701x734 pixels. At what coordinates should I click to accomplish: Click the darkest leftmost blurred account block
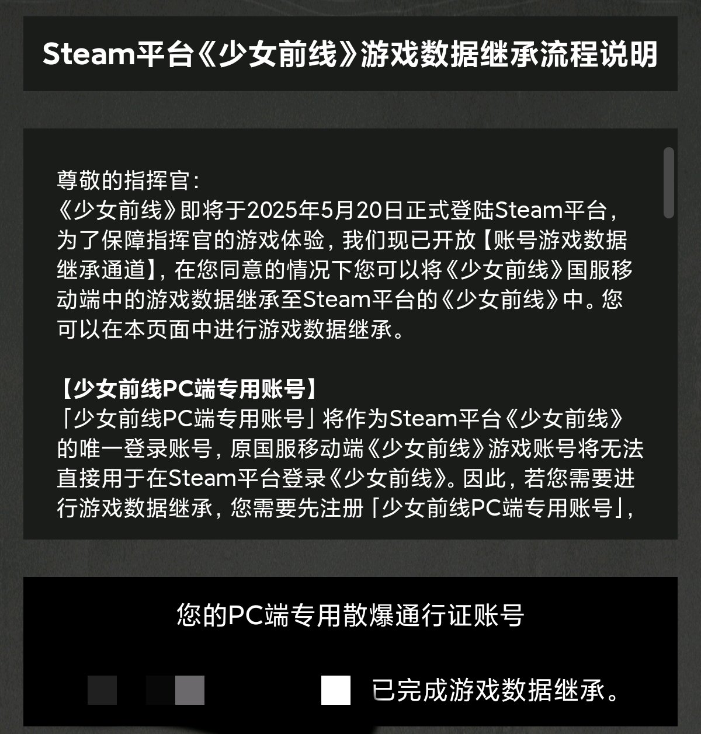102,690
